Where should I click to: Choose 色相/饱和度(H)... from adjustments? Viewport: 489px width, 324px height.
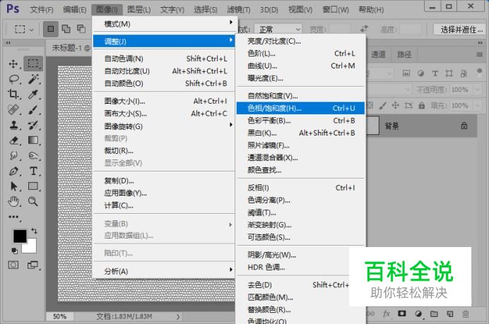point(300,108)
